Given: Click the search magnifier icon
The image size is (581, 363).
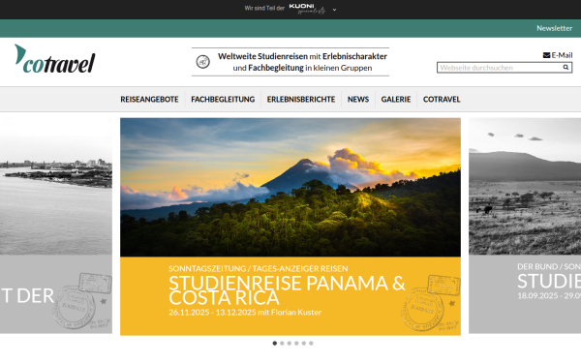Looking at the screenshot, I should click(x=566, y=68).
